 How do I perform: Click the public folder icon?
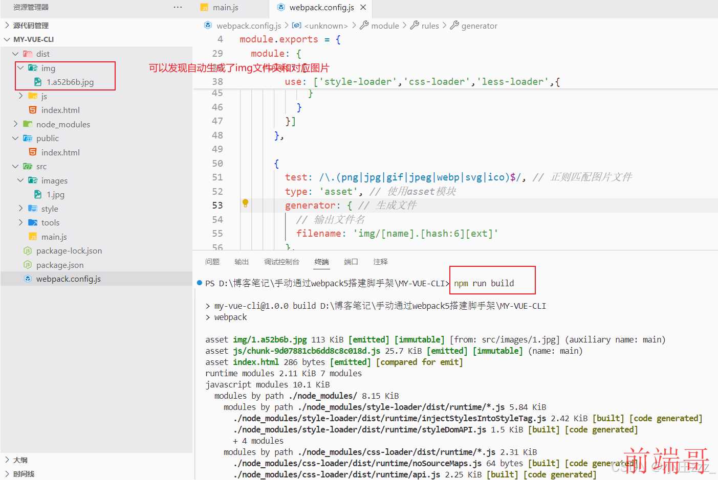28,138
